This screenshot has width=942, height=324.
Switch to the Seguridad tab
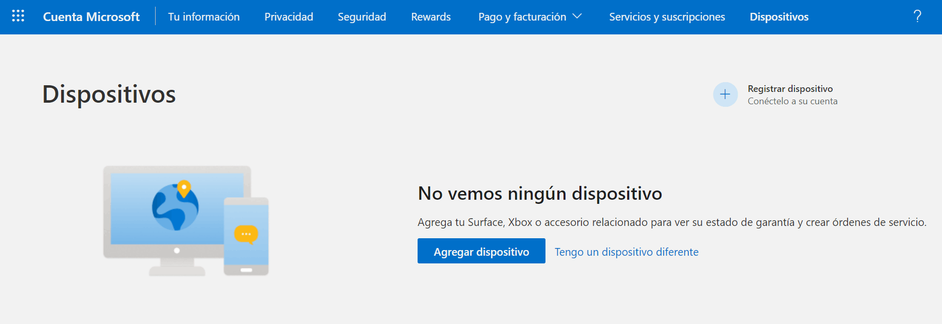tap(362, 17)
